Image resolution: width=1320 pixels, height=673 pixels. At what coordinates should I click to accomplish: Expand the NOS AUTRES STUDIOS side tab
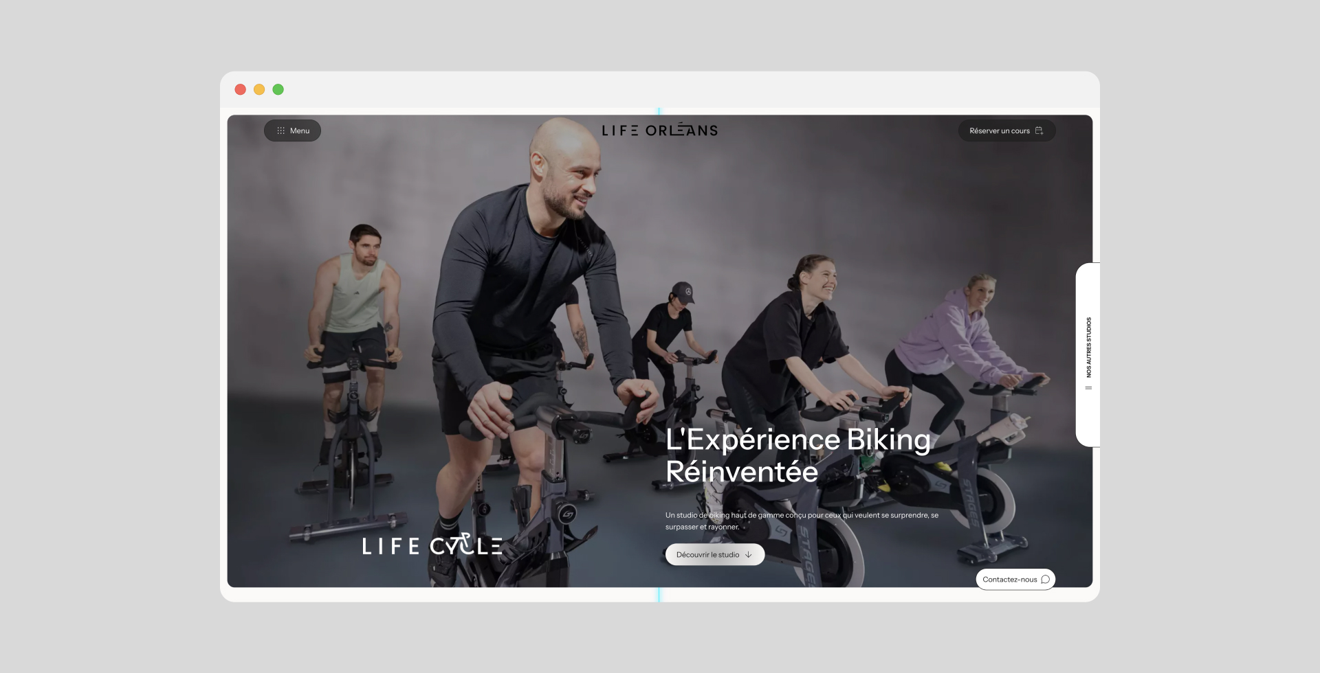[1088, 354]
